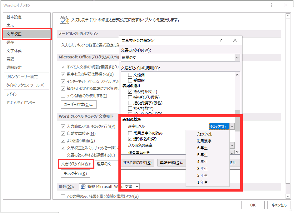Viewport: 294px width, 213px height.
Task: Open the 送り仮名の基準 dropdown arrow
Action: point(232,146)
